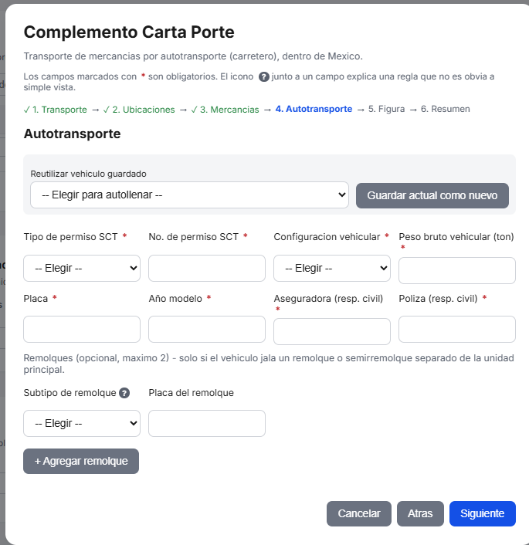Click the Siguiente button
Viewport: 529px width, 545px height.
point(483,513)
